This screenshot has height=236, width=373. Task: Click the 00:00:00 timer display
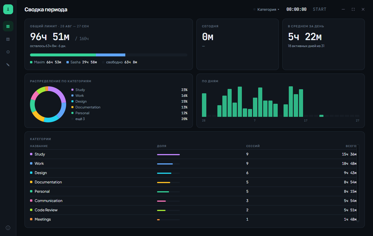point(296,9)
